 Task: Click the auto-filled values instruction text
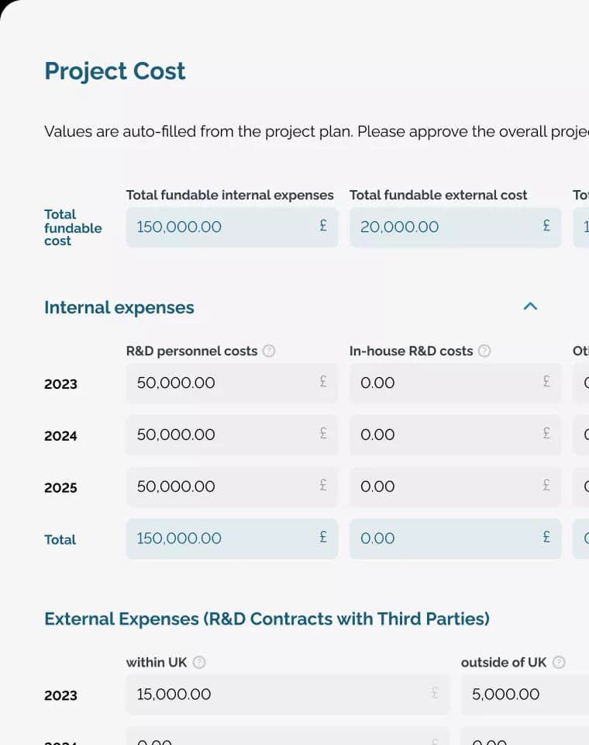pos(316,132)
